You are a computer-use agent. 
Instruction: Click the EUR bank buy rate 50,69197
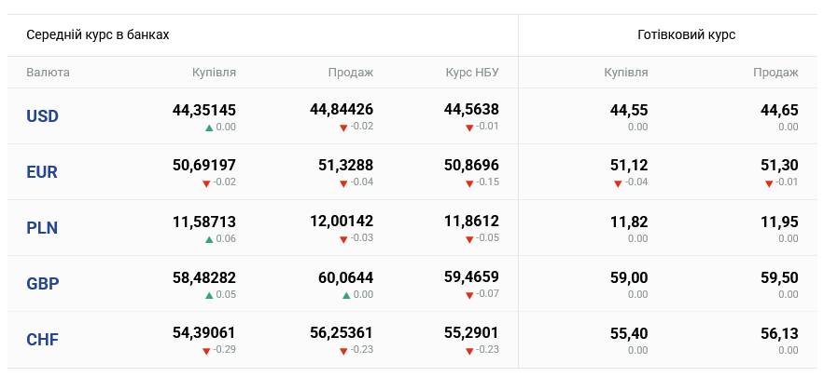[x=203, y=166]
